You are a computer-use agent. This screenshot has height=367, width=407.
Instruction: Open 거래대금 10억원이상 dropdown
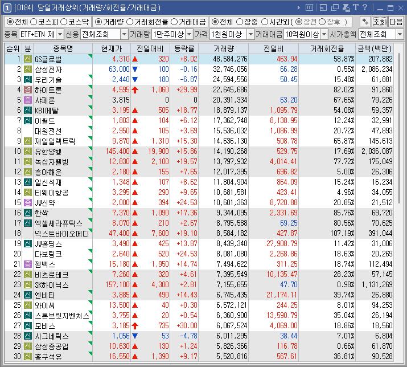(324, 34)
